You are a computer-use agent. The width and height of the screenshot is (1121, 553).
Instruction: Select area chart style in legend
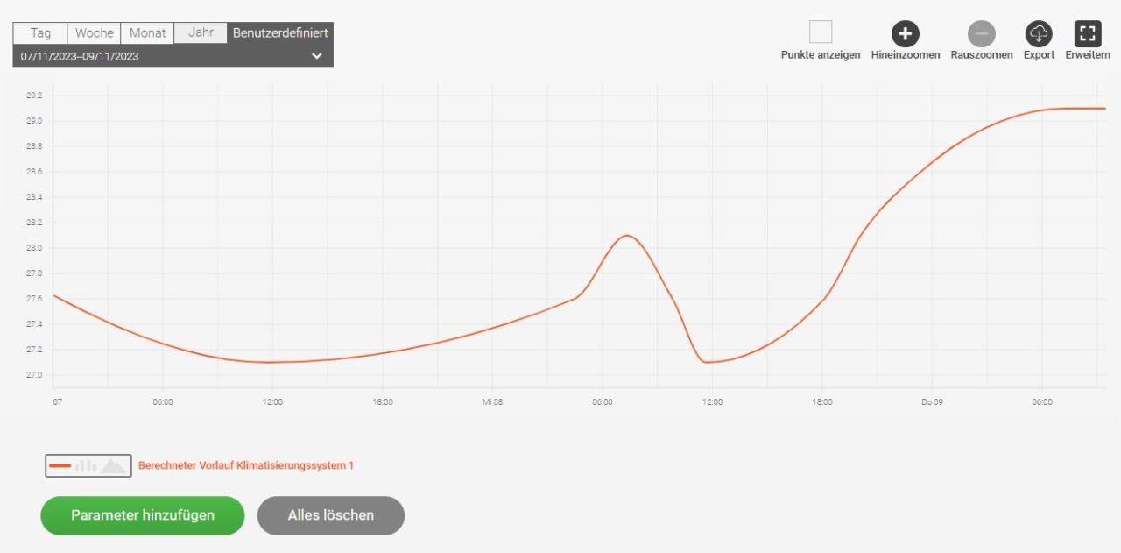pyautogui.click(x=114, y=466)
